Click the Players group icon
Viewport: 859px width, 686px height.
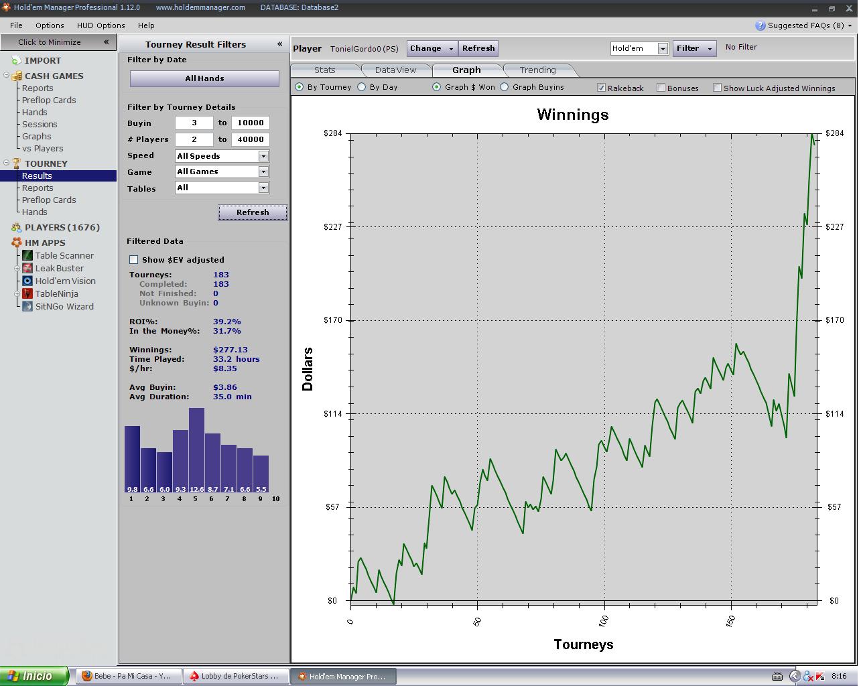pos(17,227)
